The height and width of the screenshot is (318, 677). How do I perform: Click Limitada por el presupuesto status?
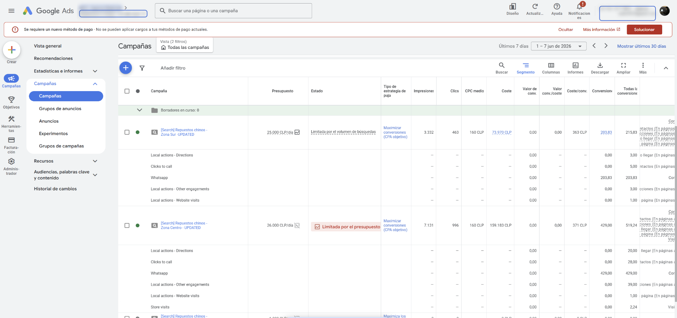point(346,227)
